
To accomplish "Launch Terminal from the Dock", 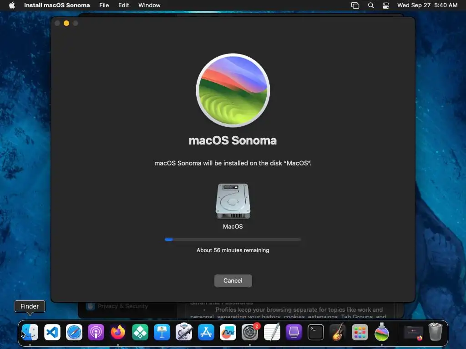I will (x=316, y=332).
